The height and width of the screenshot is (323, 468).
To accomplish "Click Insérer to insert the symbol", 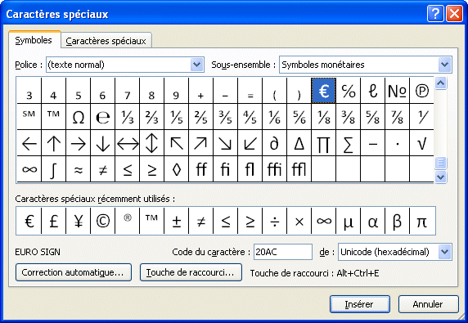I will [360, 304].
